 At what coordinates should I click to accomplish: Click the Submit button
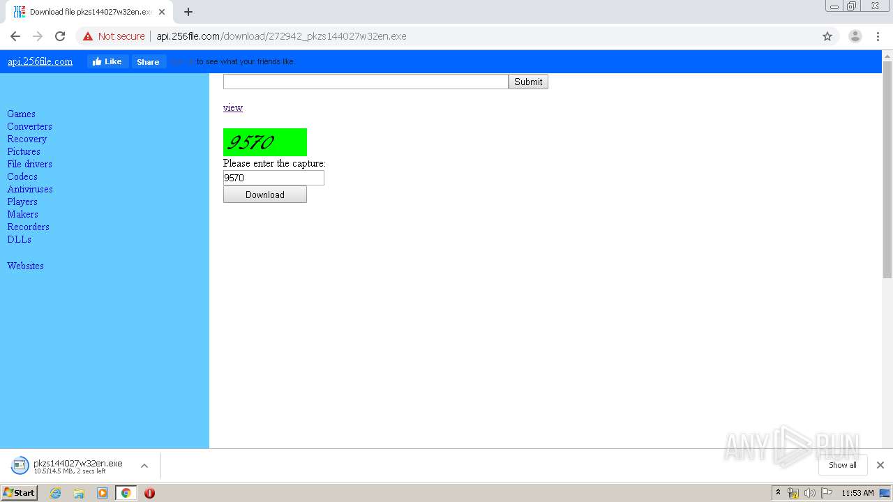(x=528, y=82)
